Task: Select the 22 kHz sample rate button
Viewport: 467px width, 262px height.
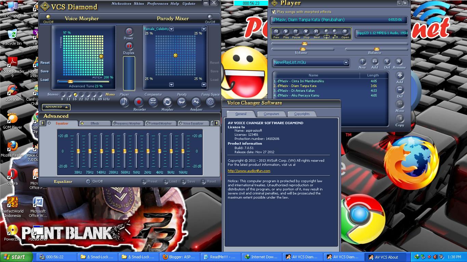Action: pyautogui.click(x=81, y=94)
